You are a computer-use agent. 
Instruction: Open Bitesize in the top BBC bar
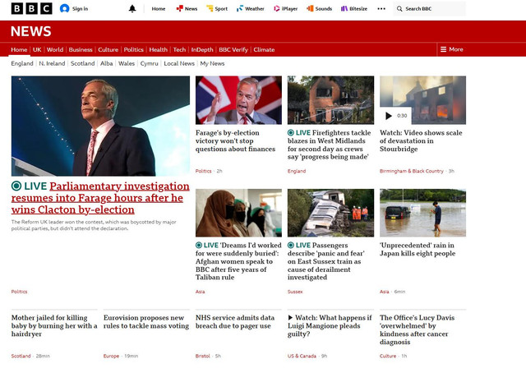pos(354,9)
